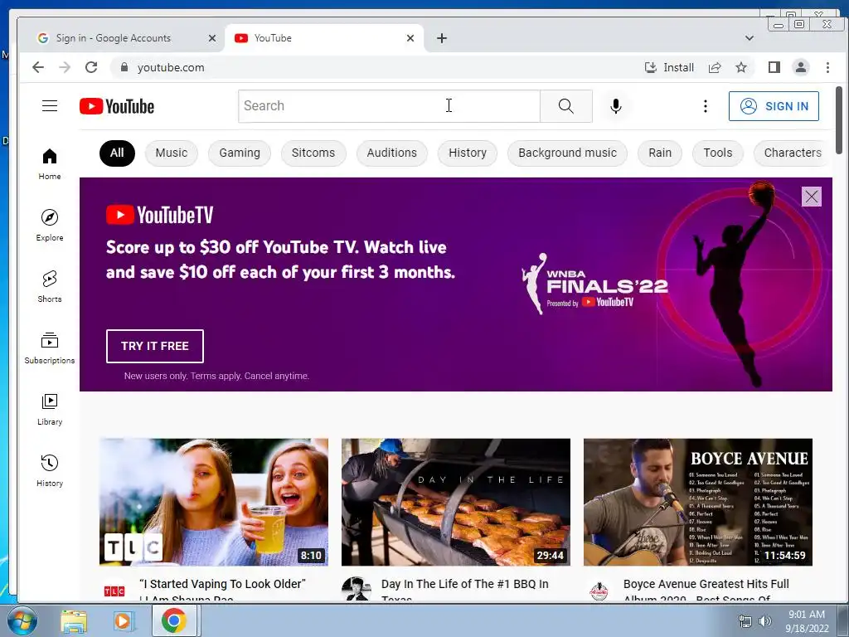
Task: Start voice search with the microphone
Action: point(616,106)
